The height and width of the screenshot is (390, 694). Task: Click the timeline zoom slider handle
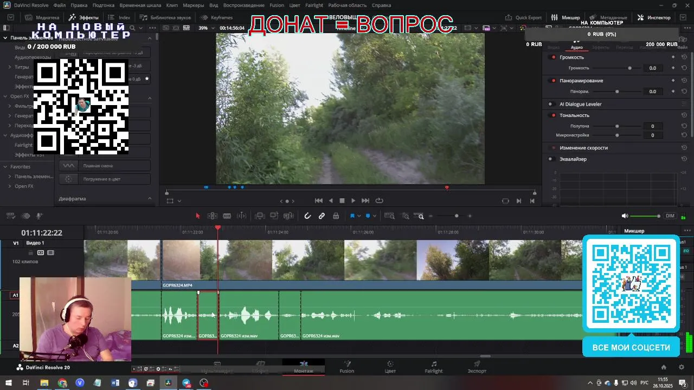point(457,216)
